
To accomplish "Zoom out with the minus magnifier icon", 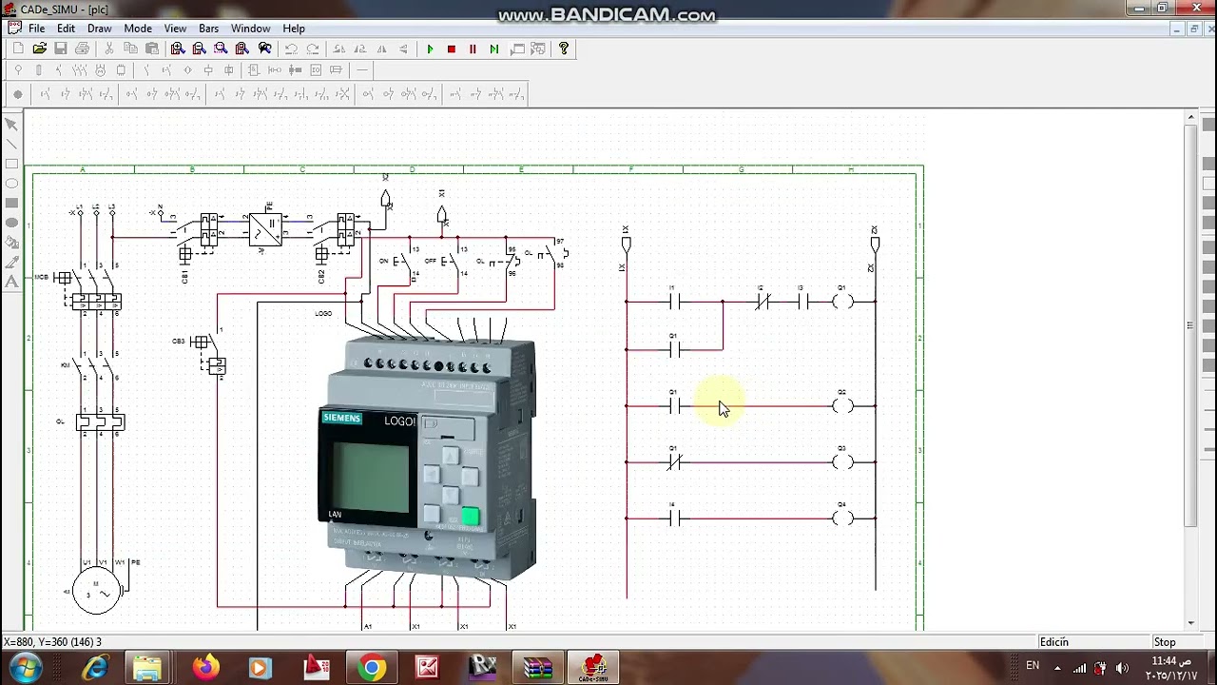I will [x=199, y=49].
